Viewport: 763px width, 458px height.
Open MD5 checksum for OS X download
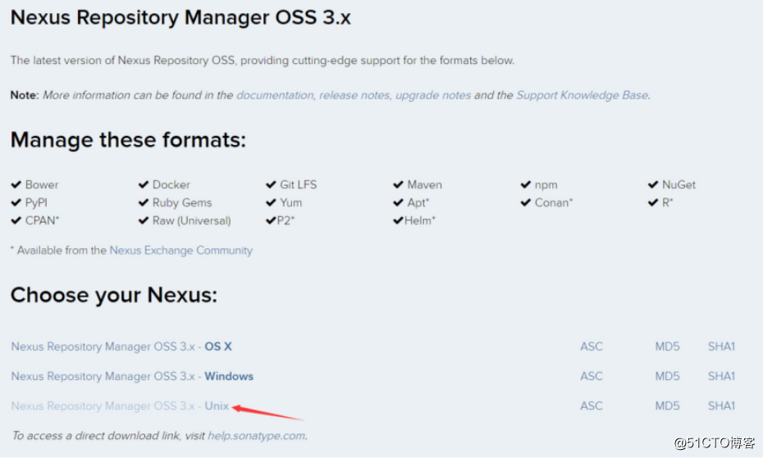(x=667, y=347)
